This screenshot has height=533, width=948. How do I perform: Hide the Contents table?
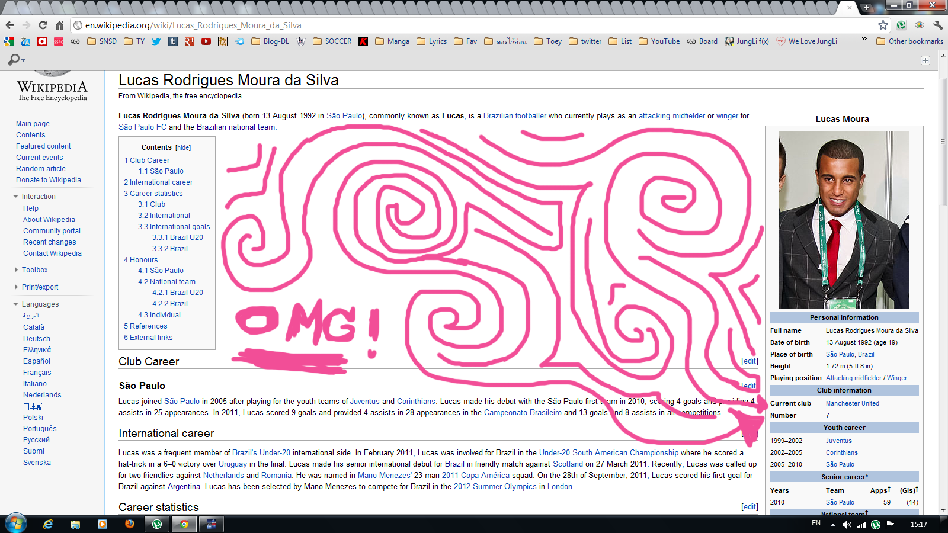coord(183,148)
